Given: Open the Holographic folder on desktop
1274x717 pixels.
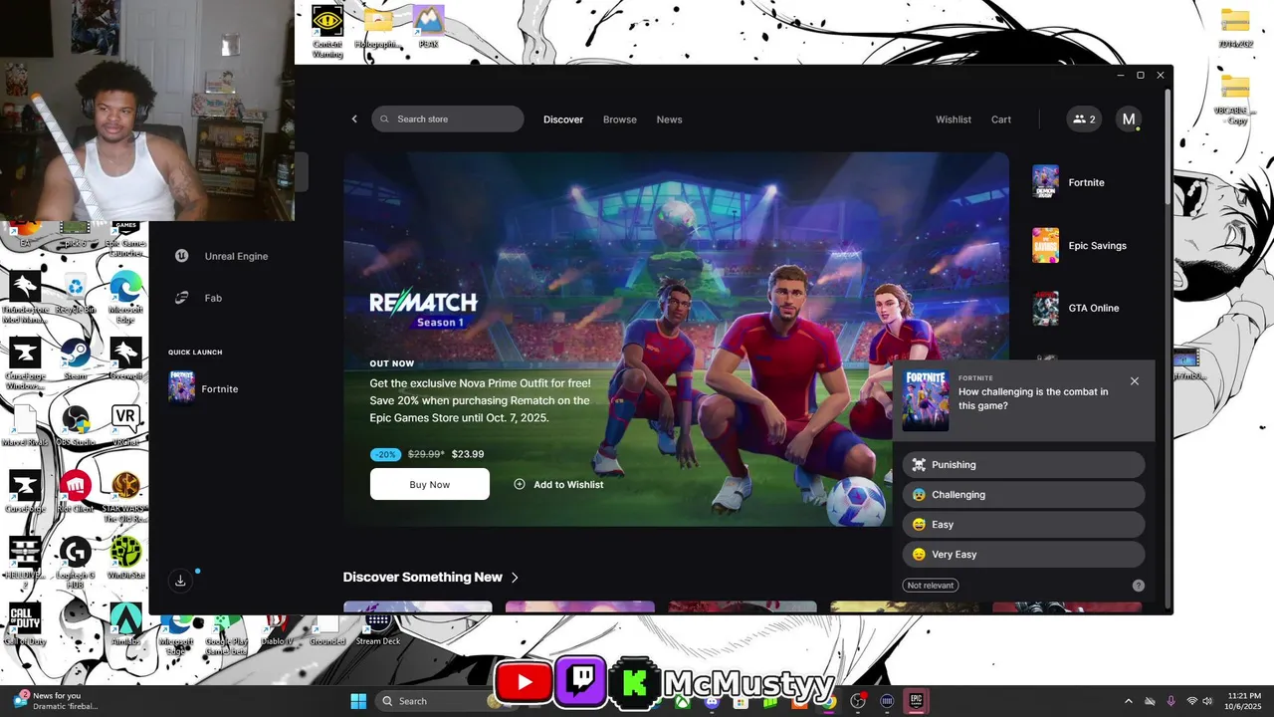Looking at the screenshot, I should point(377,26).
